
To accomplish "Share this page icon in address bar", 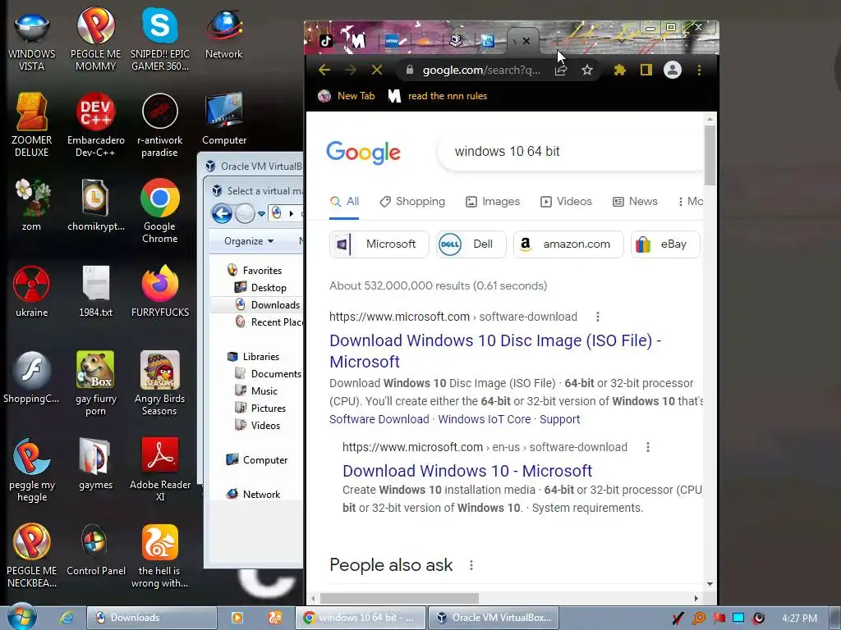I will pyautogui.click(x=561, y=71).
